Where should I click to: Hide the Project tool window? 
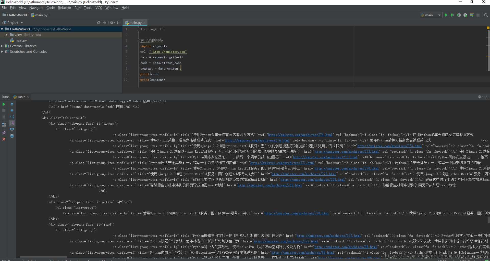click(119, 23)
